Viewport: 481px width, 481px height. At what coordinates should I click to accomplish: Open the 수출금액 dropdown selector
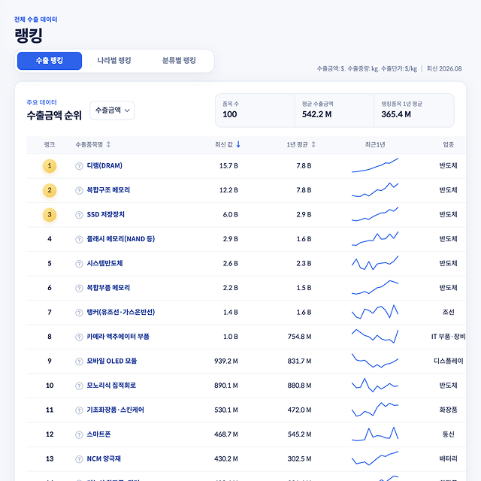tap(112, 110)
